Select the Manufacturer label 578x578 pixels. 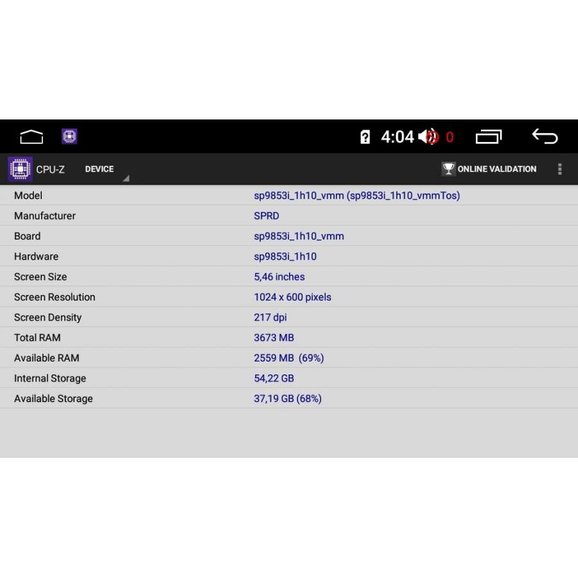point(44,216)
